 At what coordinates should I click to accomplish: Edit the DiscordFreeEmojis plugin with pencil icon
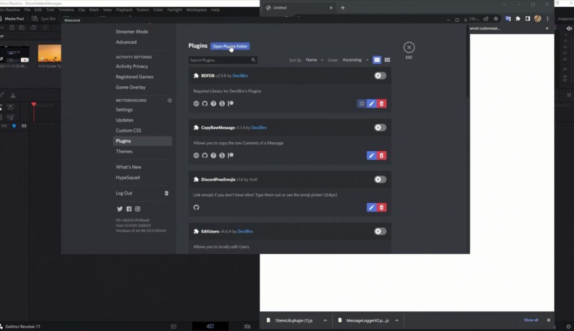coord(372,207)
